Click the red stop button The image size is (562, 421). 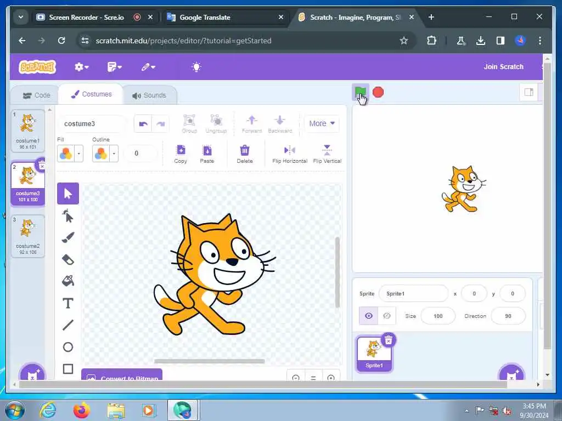click(378, 92)
